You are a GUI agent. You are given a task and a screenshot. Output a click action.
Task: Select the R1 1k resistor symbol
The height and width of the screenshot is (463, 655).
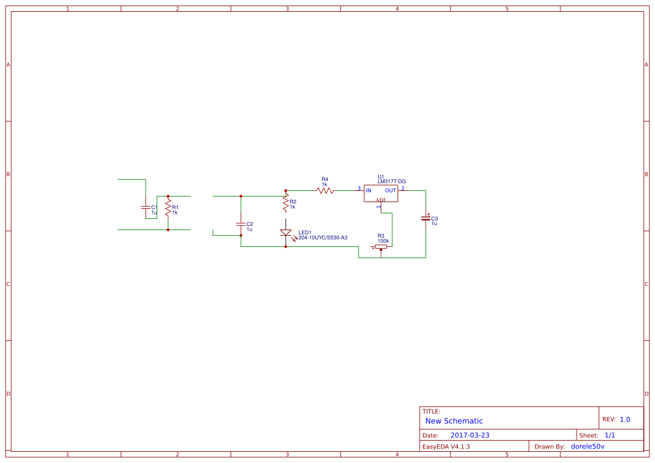[x=168, y=208]
